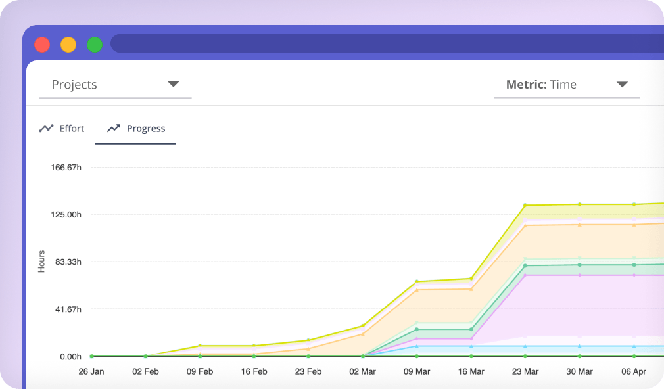Click the 'Hours' axis title
The width and height of the screenshot is (664, 389).
click(41, 262)
